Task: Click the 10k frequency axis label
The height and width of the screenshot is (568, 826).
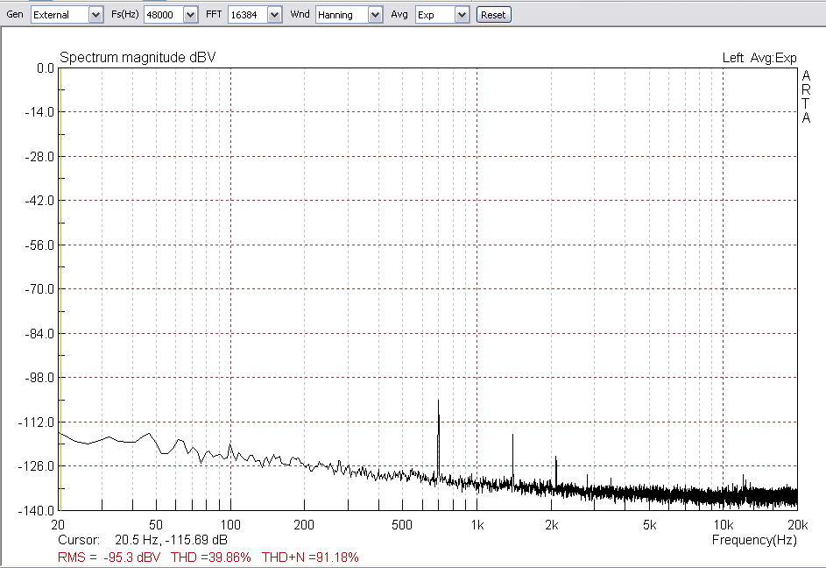Action: pos(724,525)
